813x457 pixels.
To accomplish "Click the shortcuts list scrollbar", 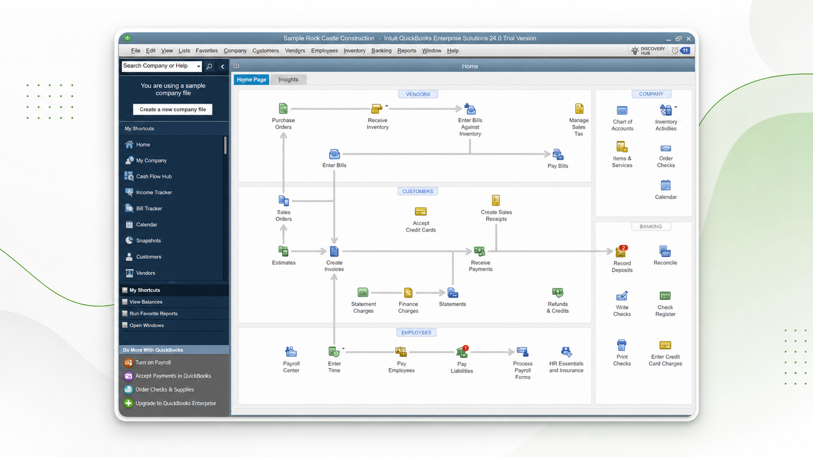I will point(226,146).
